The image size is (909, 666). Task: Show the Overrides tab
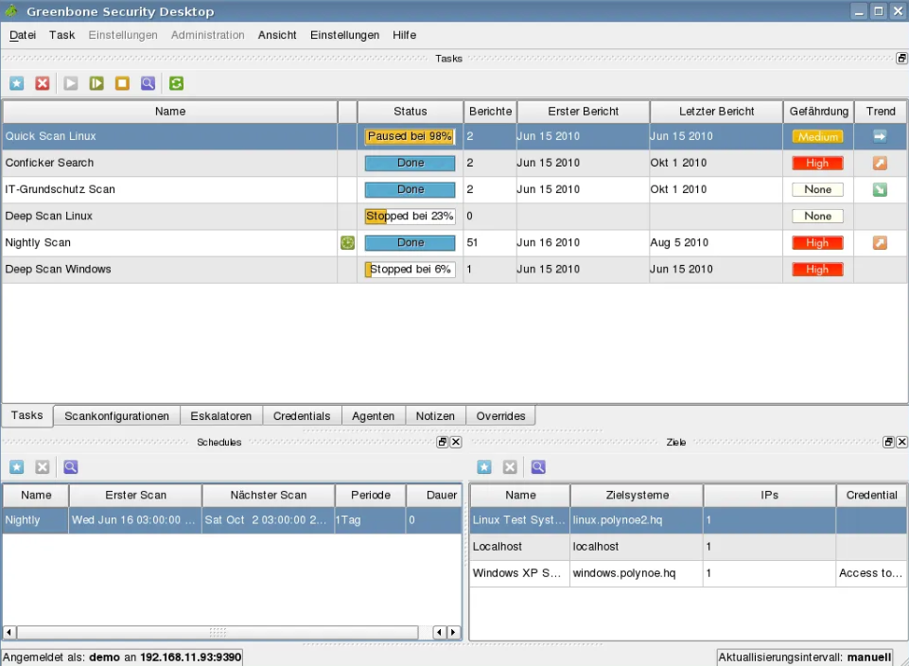(500, 416)
